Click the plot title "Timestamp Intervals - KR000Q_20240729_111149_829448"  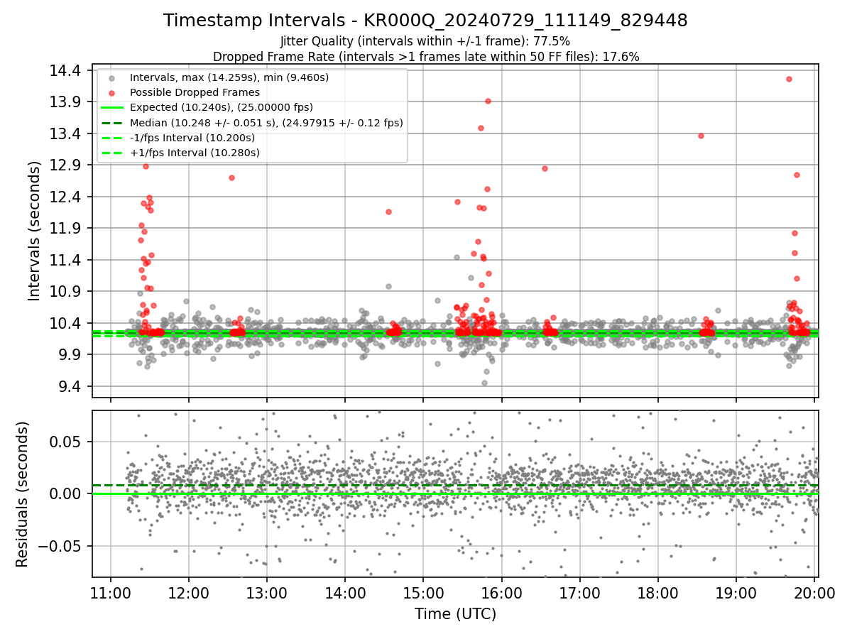tap(425, 21)
